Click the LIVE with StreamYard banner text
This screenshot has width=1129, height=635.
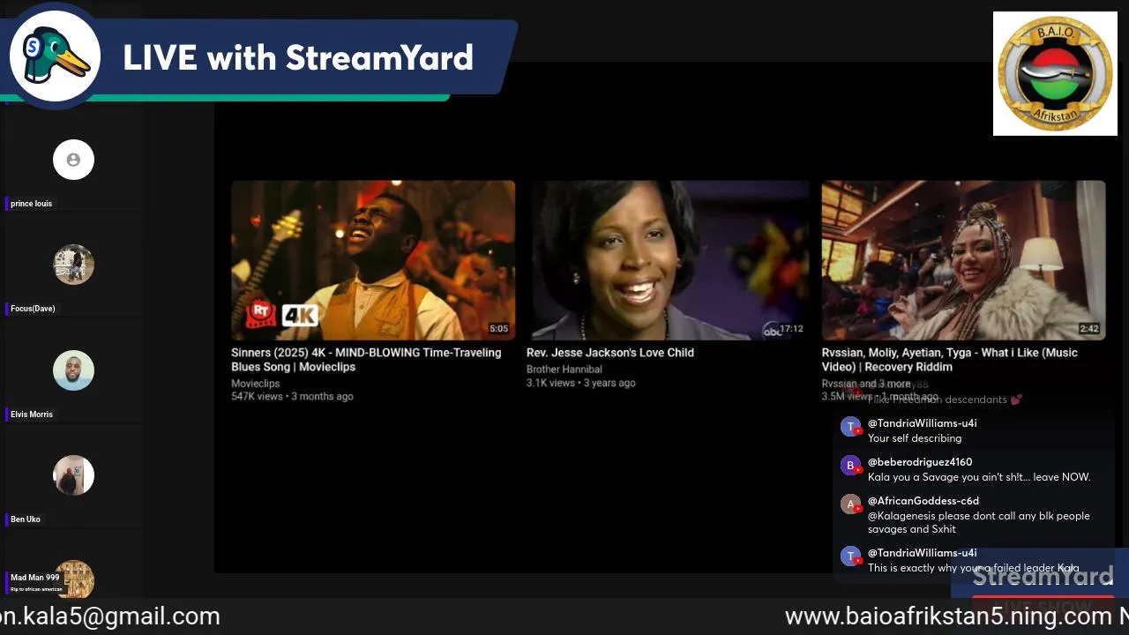298,58
